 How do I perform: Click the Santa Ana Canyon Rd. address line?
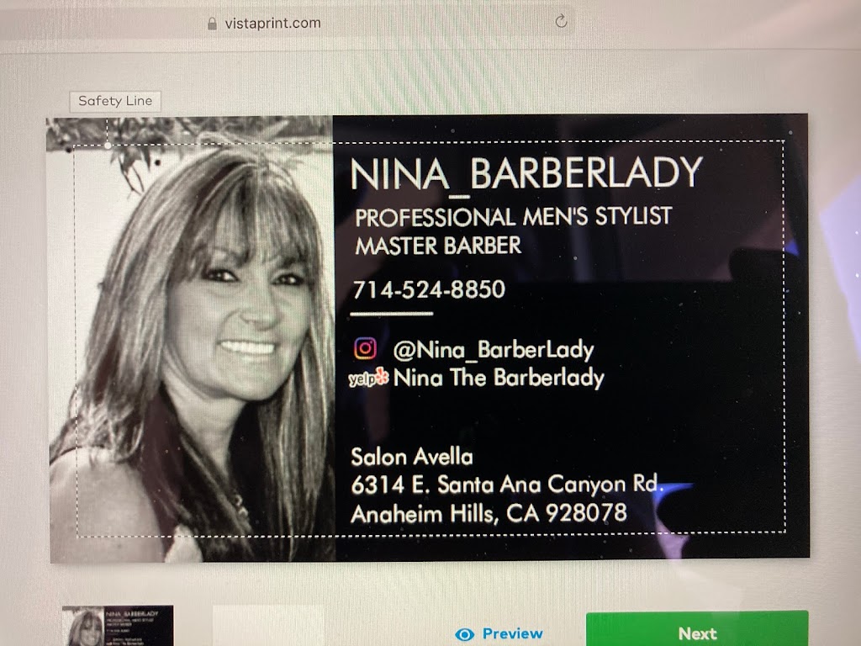507,484
